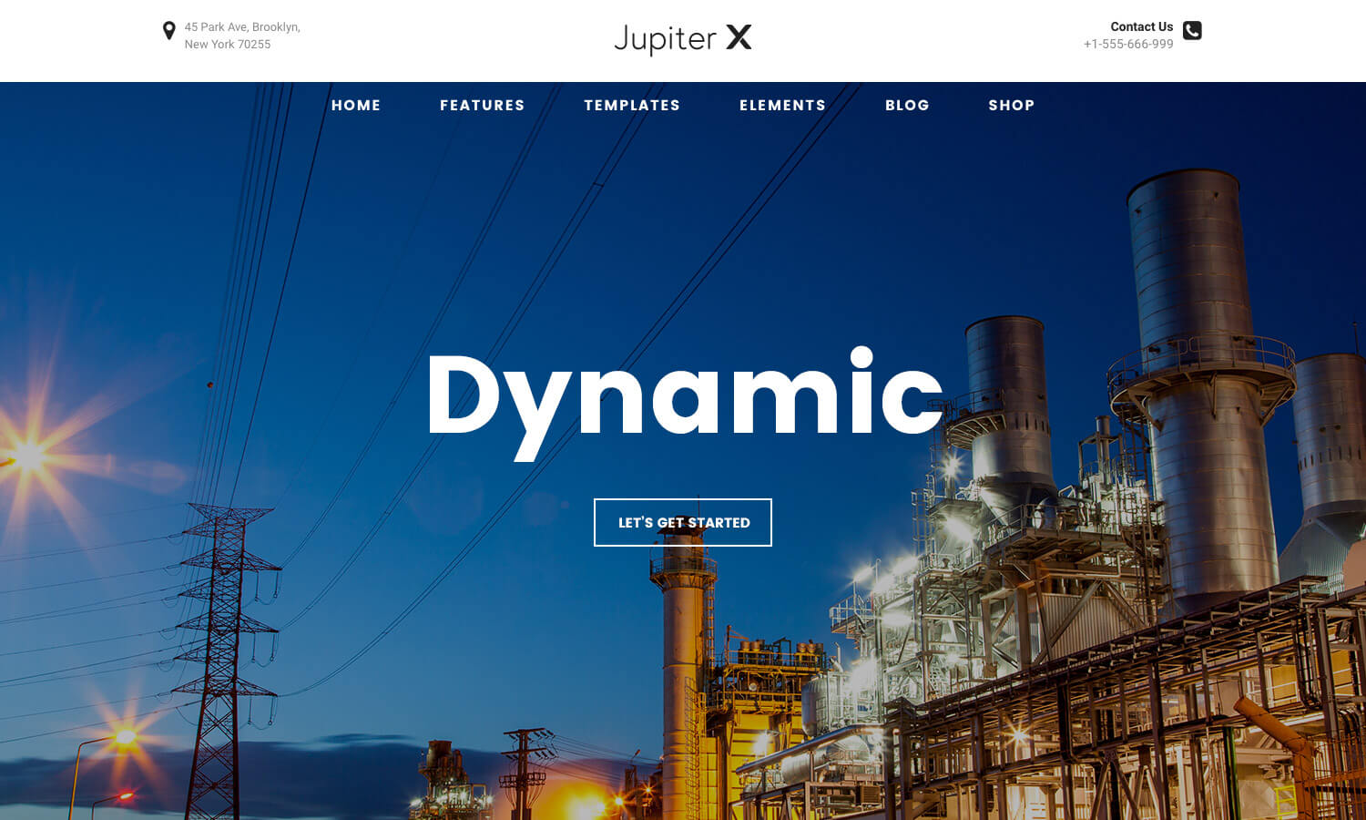Select the Elements menu item
Image resolution: width=1366 pixels, height=820 pixels.
click(783, 106)
